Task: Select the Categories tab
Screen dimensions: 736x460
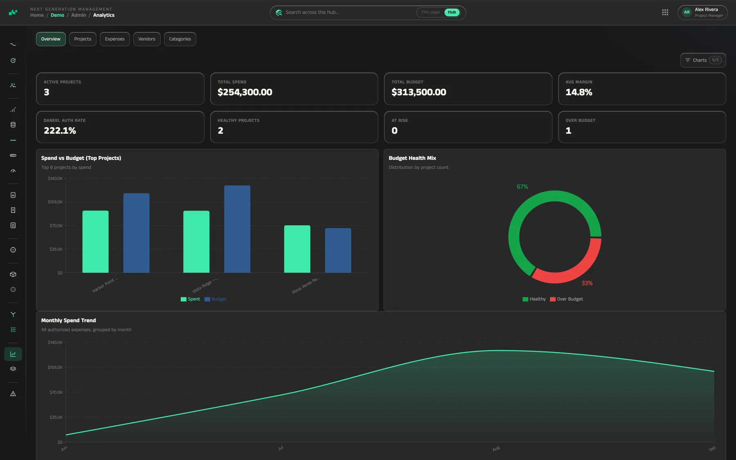Action: (180, 39)
